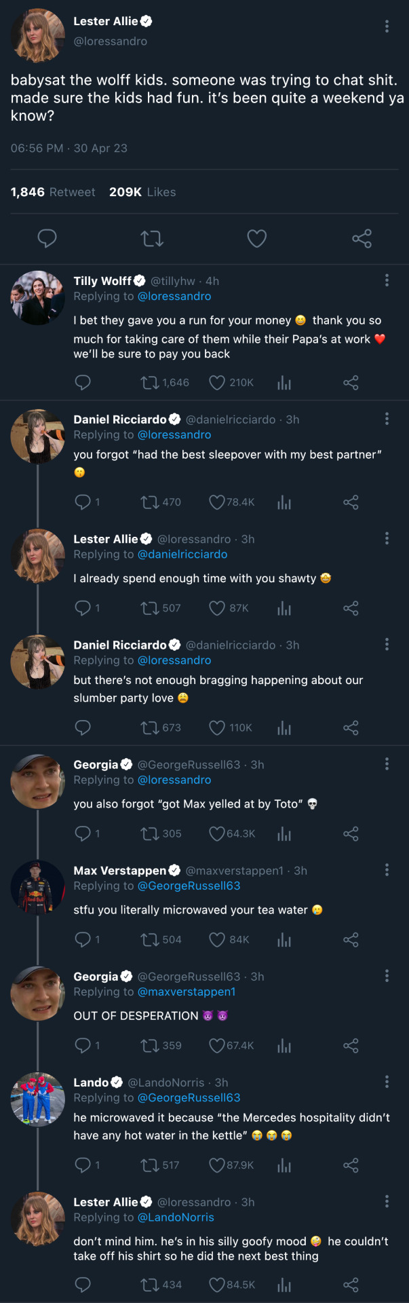409x1303 pixels.
Task: Reply to the main tweet
Action: point(47,239)
